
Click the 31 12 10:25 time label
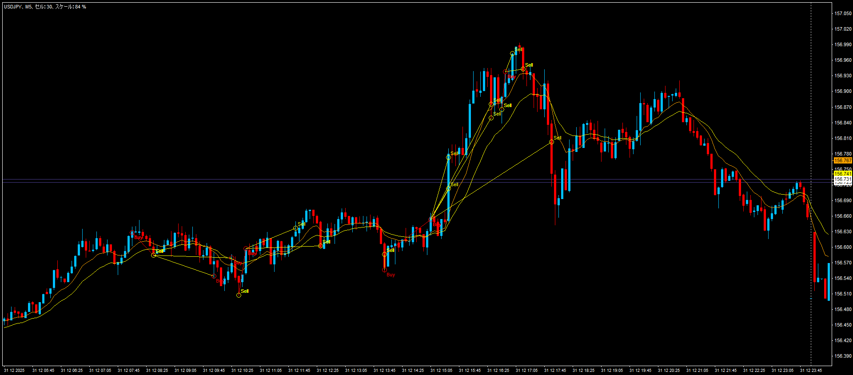(x=242, y=370)
